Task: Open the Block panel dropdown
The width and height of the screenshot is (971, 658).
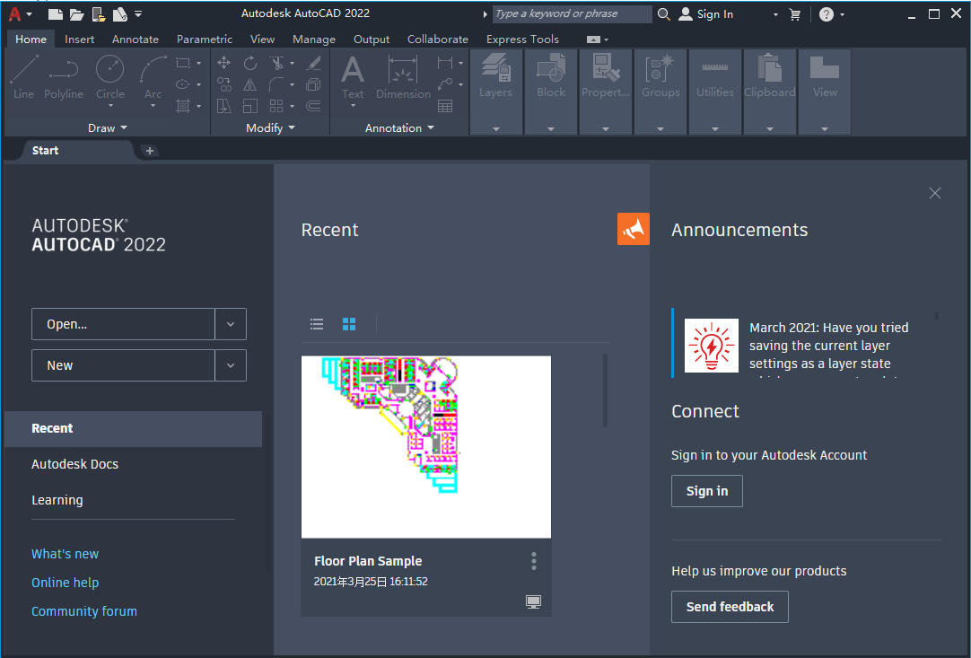Action: 550,128
